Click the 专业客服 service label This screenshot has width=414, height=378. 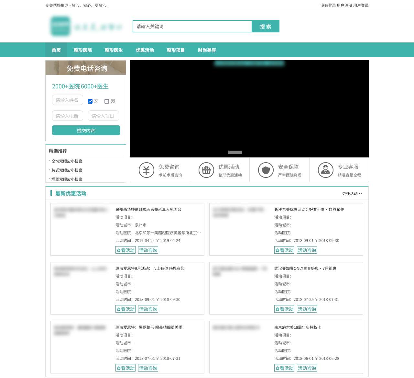click(x=348, y=167)
